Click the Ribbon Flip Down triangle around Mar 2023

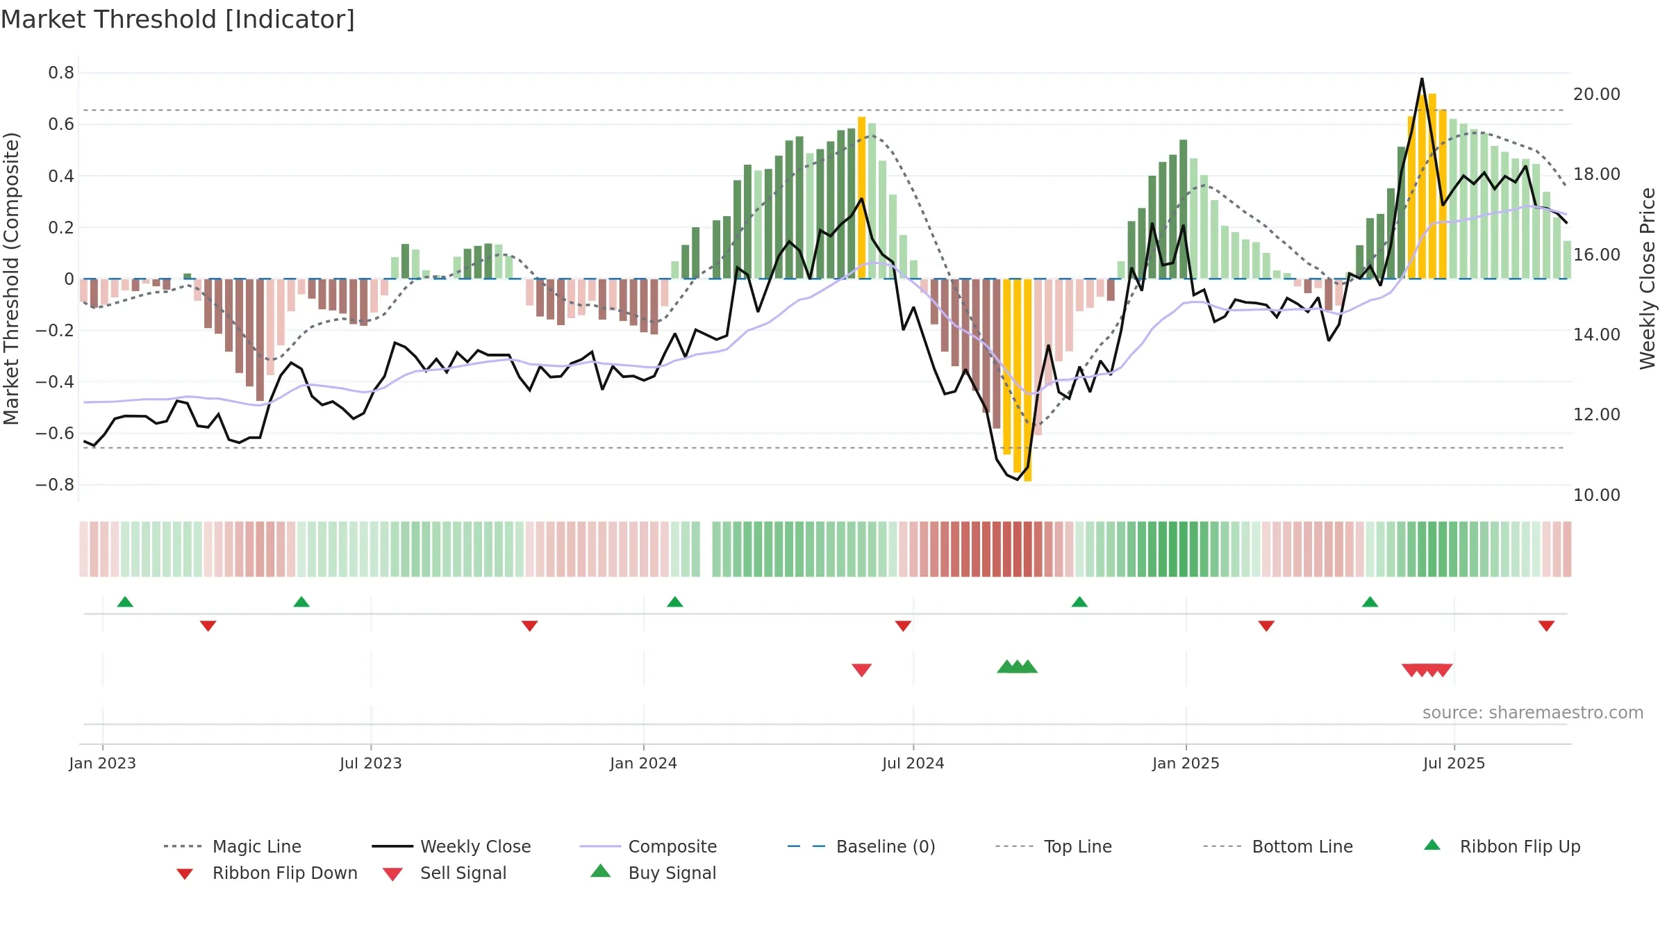pos(208,625)
